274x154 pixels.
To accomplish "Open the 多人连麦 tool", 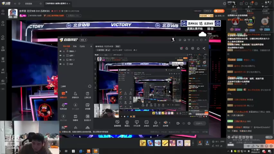I will point(75,106).
